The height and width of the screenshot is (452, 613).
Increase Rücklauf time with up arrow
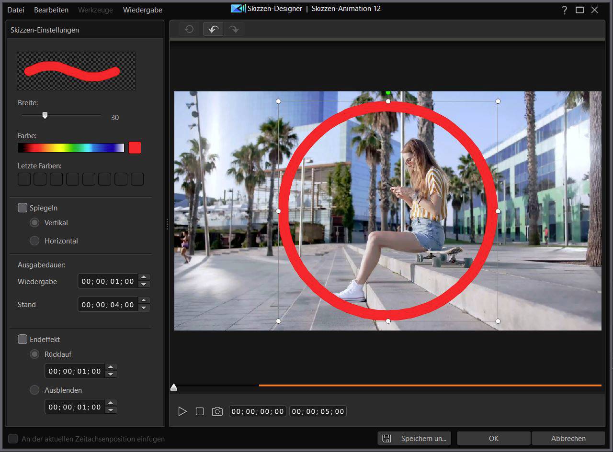coord(111,367)
